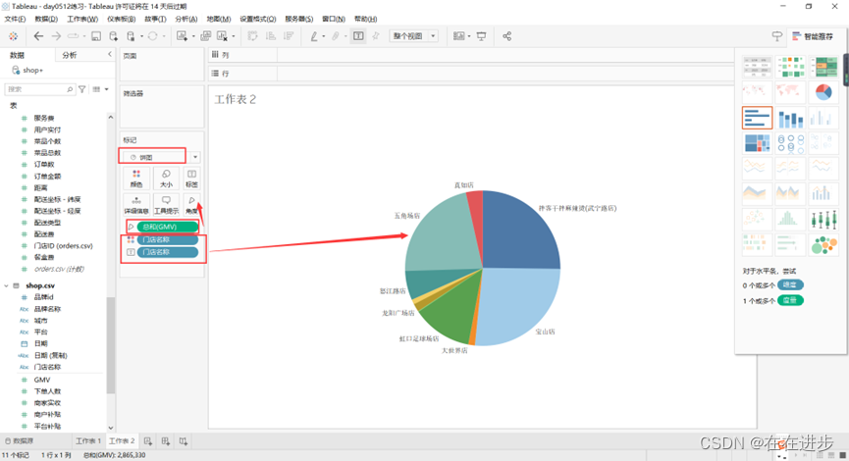Open the 工作表(W) menu
849x461 pixels.
point(82,19)
